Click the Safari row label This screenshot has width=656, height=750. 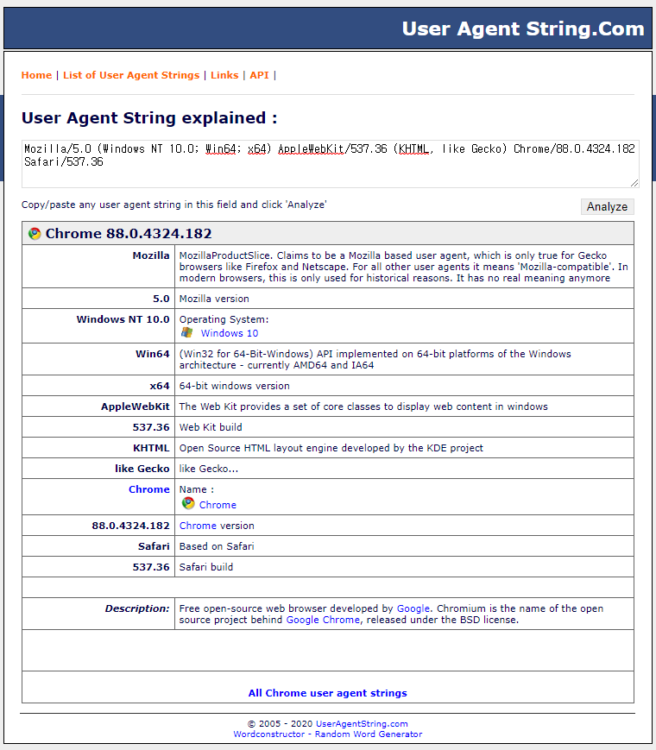[154, 546]
